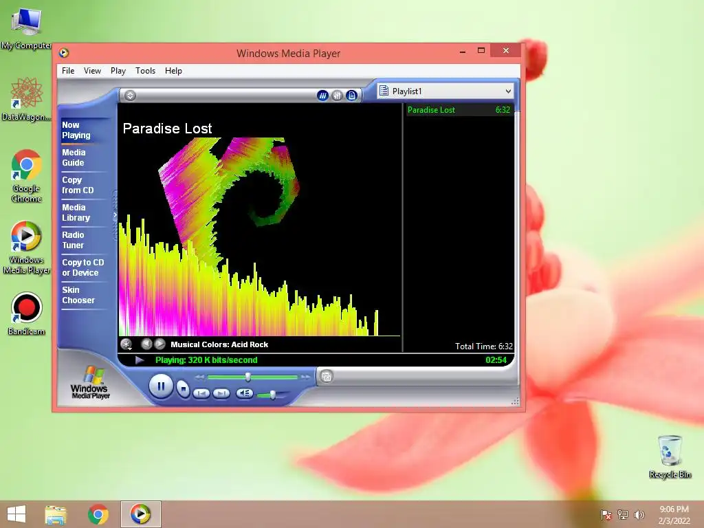The height and width of the screenshot is (528, 704).
Task: Click the elapsed time 02:54
Action: [496, 360]
